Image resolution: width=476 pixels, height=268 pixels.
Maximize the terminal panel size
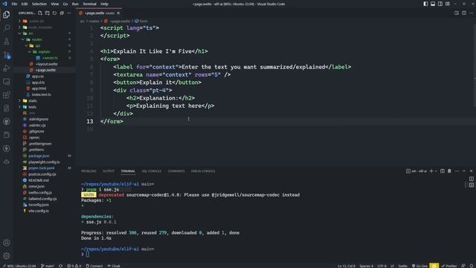464,171
